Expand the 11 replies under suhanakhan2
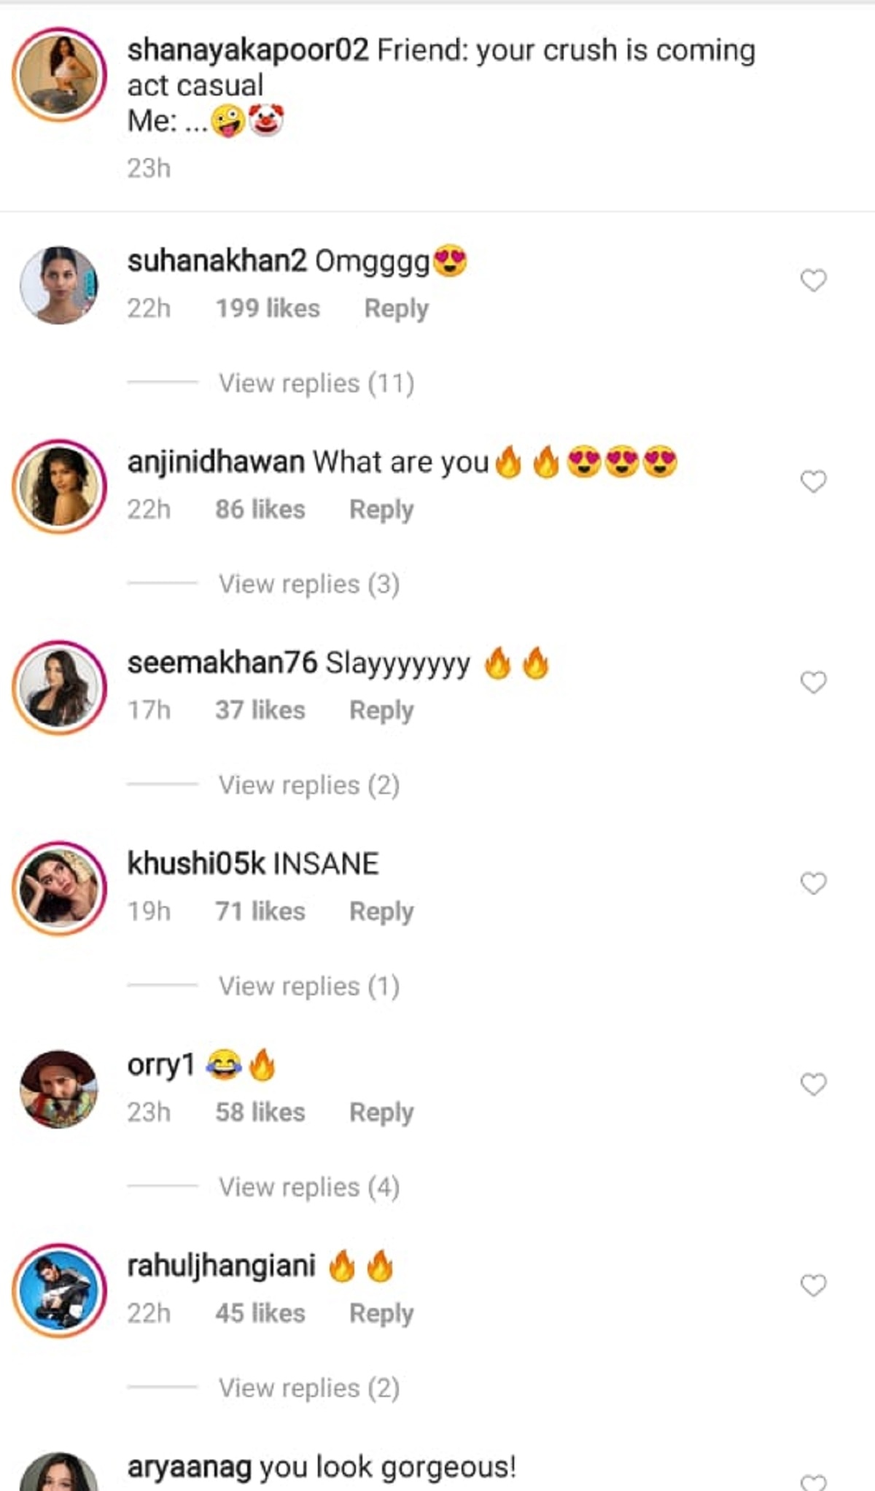Screen dimensions: 875x1491 tap(316, 384)
